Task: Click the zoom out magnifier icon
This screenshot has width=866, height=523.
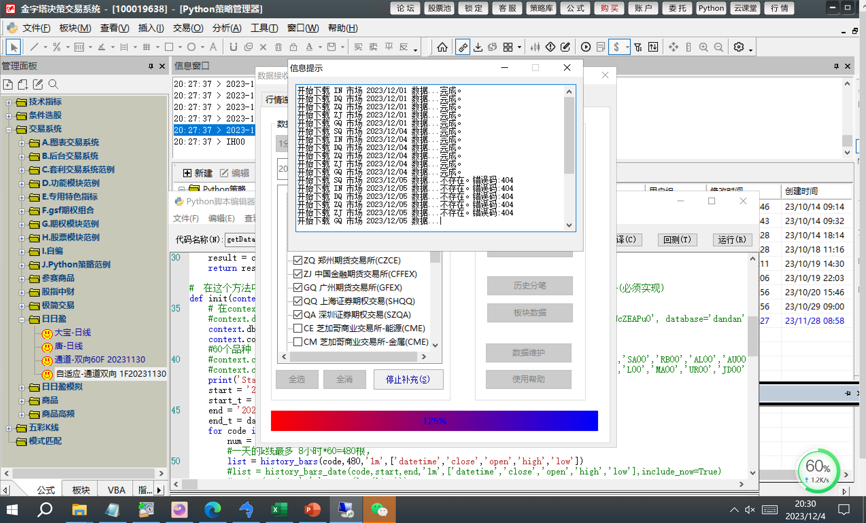Action: 719,47
